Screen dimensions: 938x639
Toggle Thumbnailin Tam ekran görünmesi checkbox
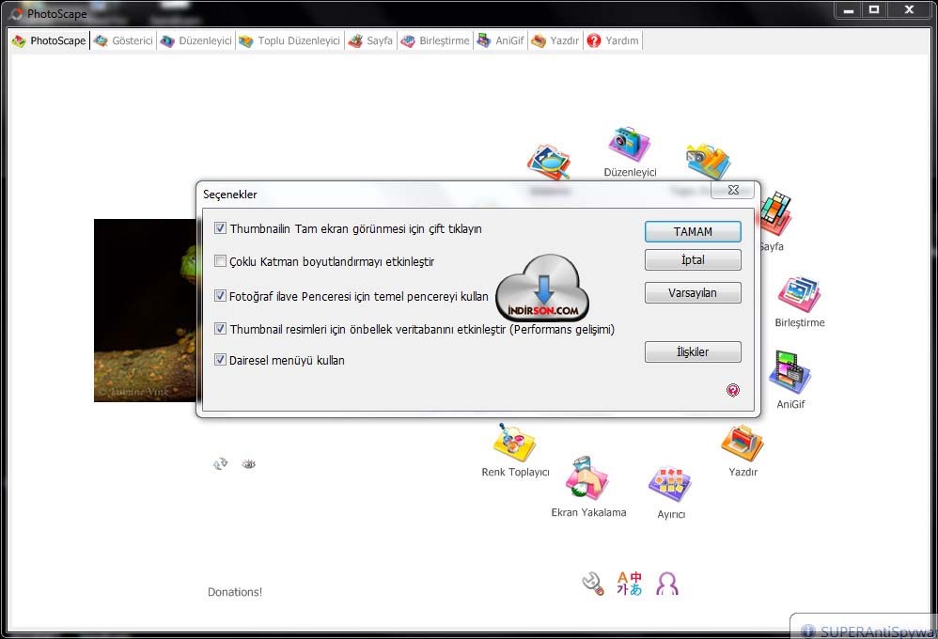[220, 228]
